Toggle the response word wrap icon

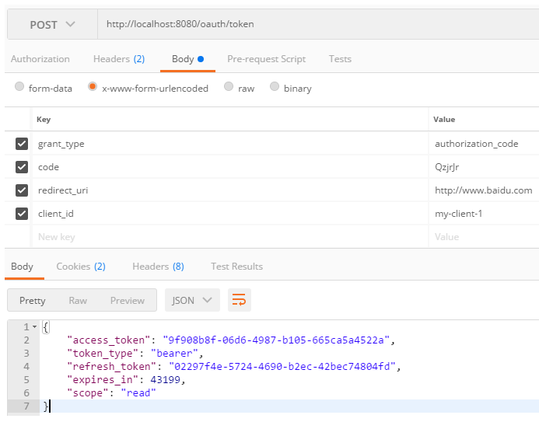pos(240,300)
